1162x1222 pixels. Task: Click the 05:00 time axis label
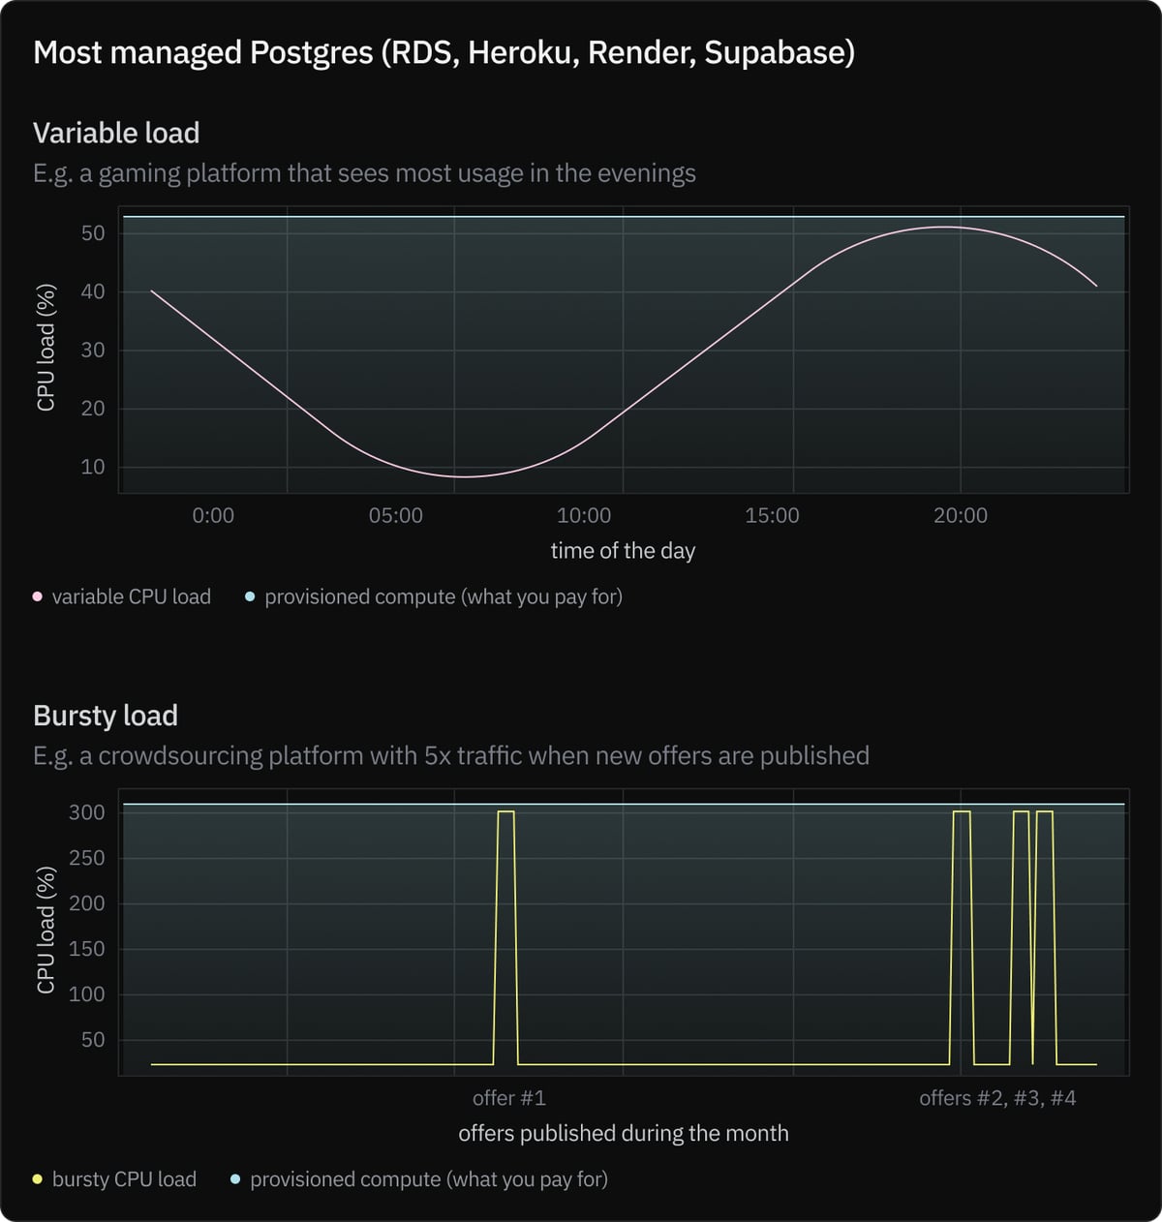pyautogui.click(x=395, y=516)
